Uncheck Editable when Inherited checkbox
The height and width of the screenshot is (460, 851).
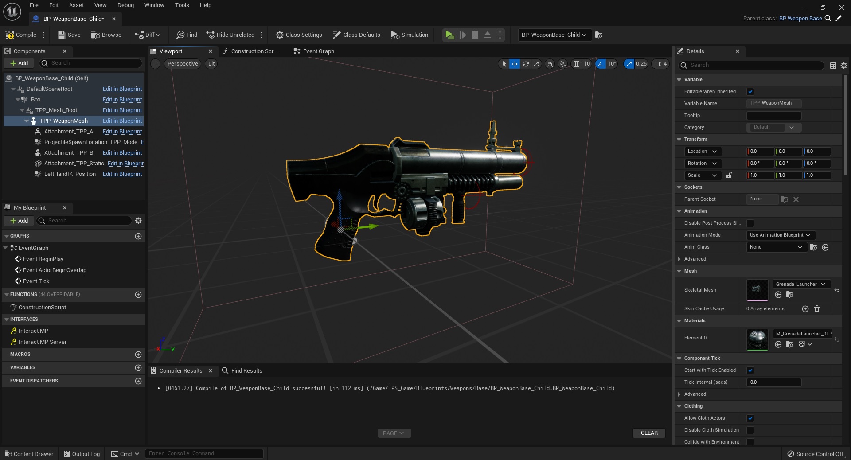(x=750, y=92)
